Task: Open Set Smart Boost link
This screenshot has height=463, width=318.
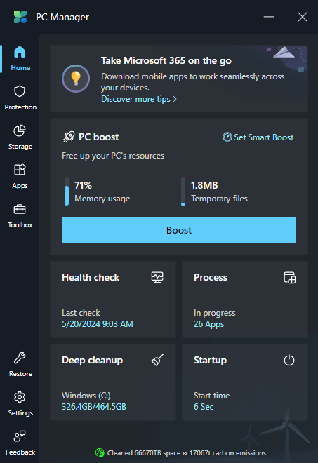Action: [258, 137]
